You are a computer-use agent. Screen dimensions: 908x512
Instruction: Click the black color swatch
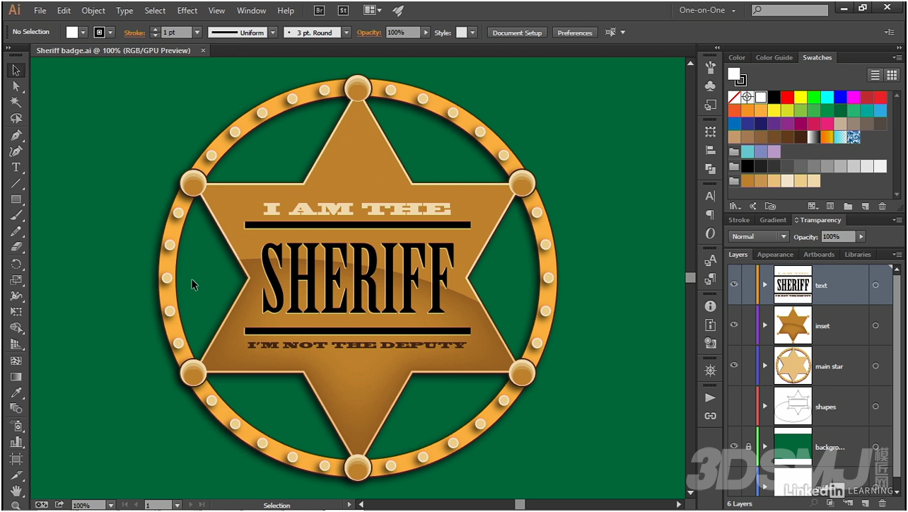[x=774, y=97]
